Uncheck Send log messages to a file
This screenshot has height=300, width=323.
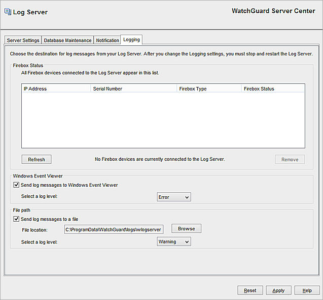(17, 219)
